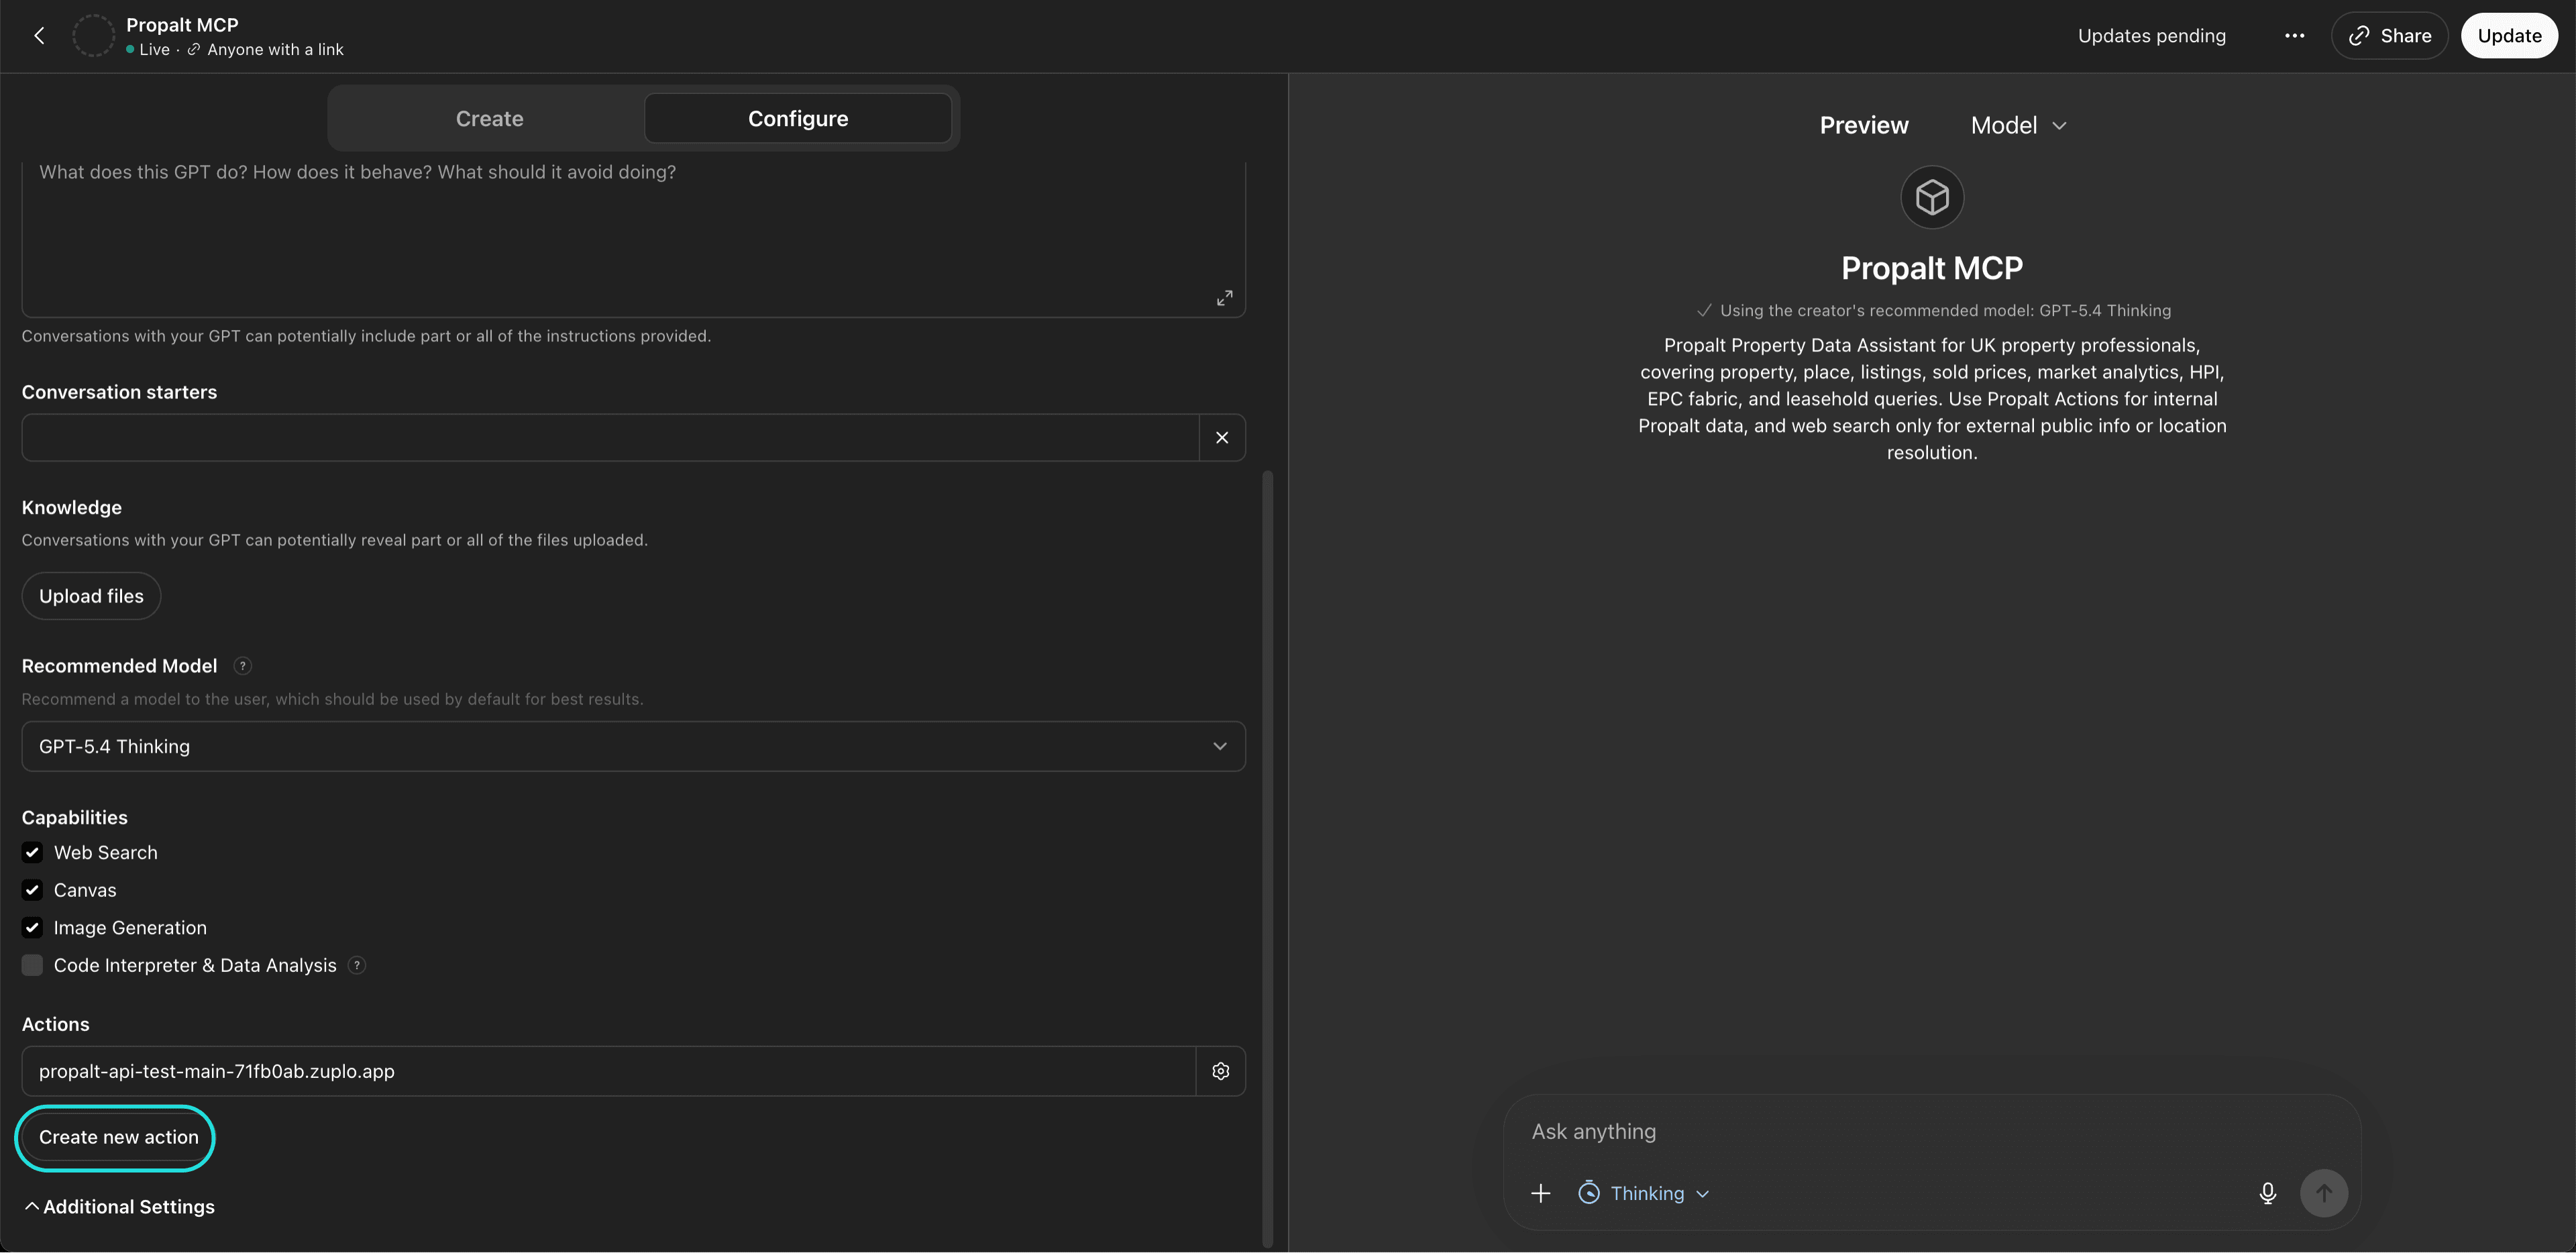Click the Code Interpreter help question mark
2576x1253 pixels.
(x=357, y=965)
